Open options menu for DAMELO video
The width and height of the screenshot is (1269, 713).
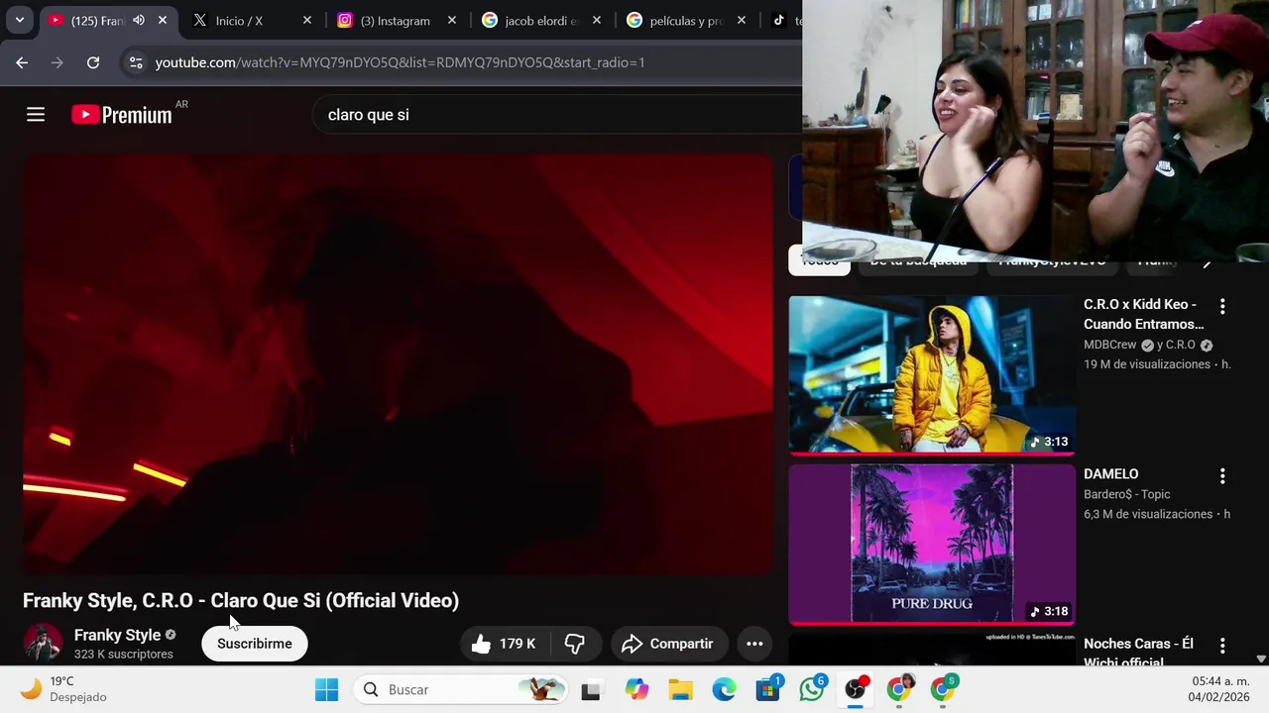(1222, 476)
